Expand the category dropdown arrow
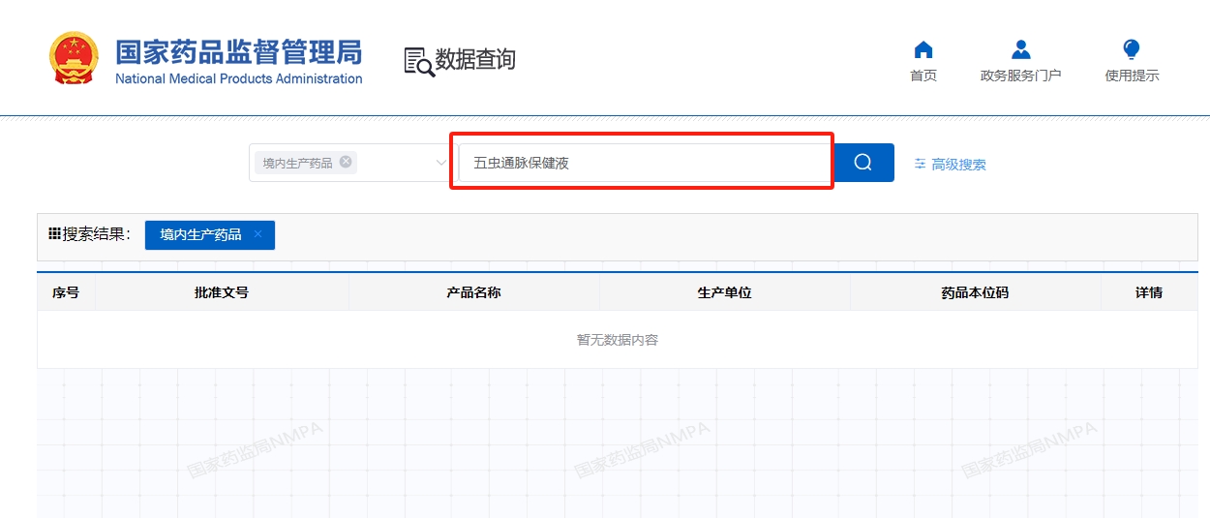 (x=440, y=163)
